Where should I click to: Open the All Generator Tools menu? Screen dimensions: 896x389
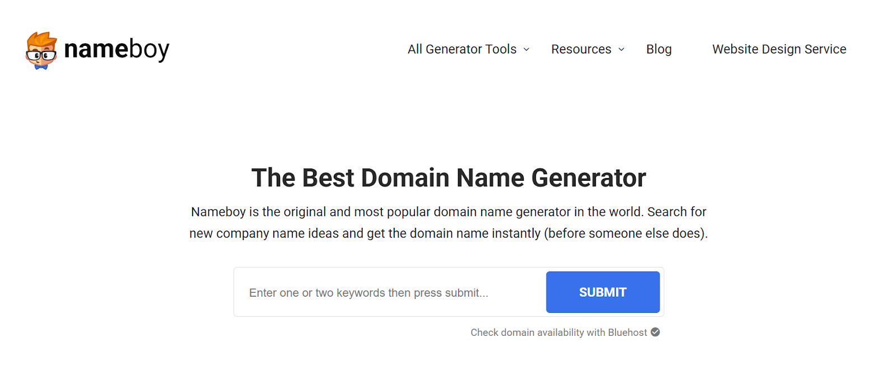[x=462, y=49]
